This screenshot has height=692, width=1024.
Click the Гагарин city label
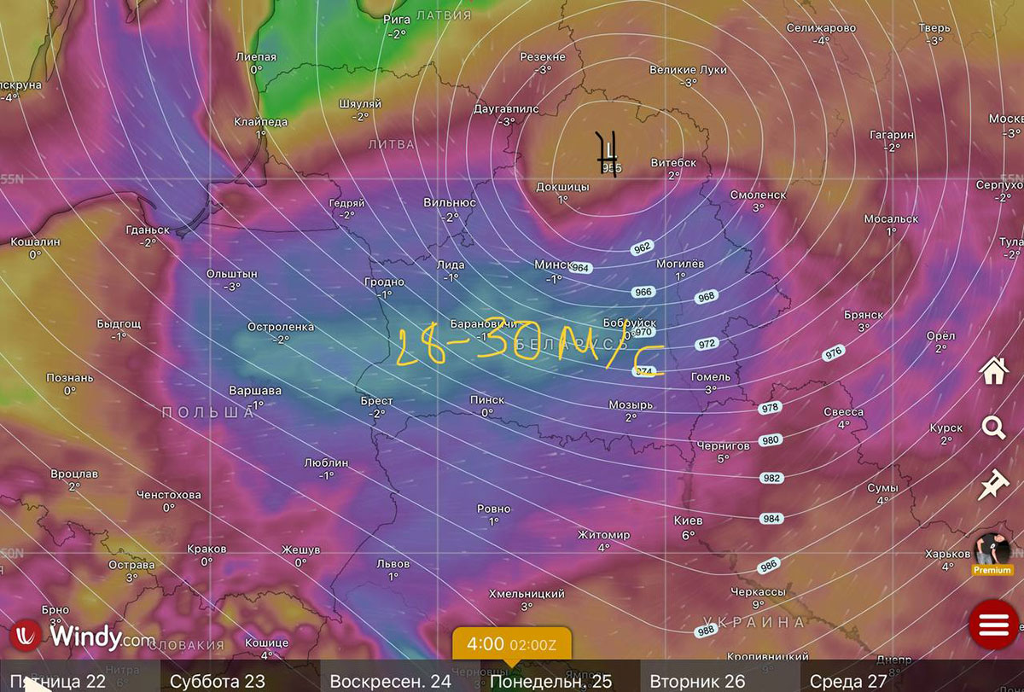(x=892, y=135)
